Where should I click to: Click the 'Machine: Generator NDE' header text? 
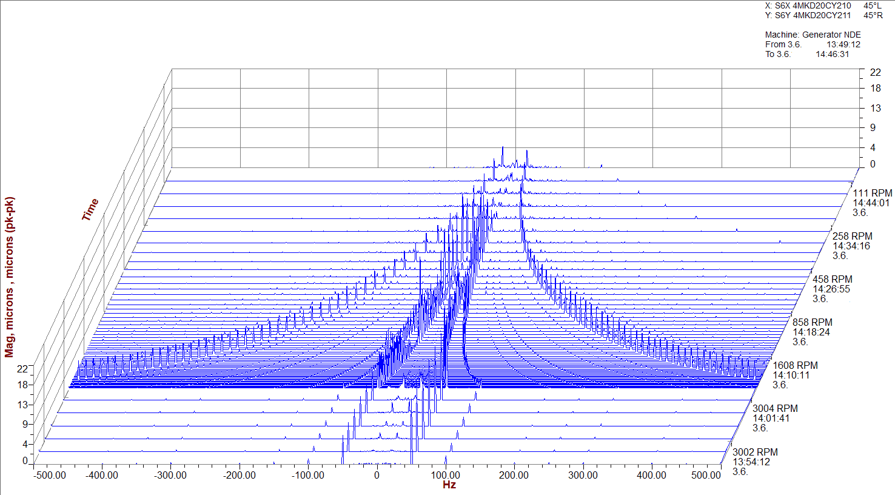click(813, 35)
